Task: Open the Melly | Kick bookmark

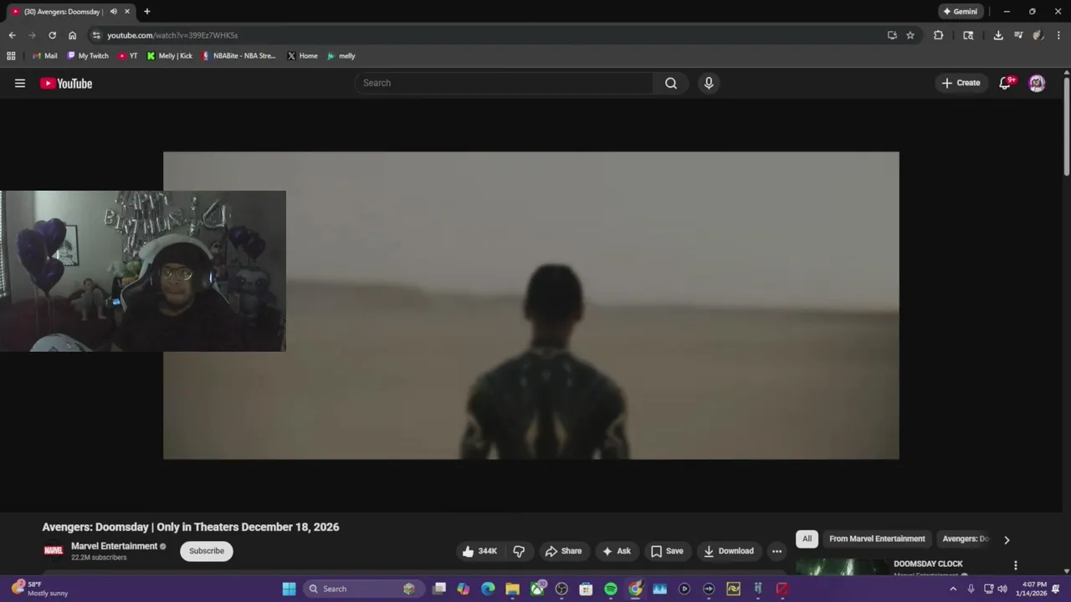Action: tap(170, 56)
